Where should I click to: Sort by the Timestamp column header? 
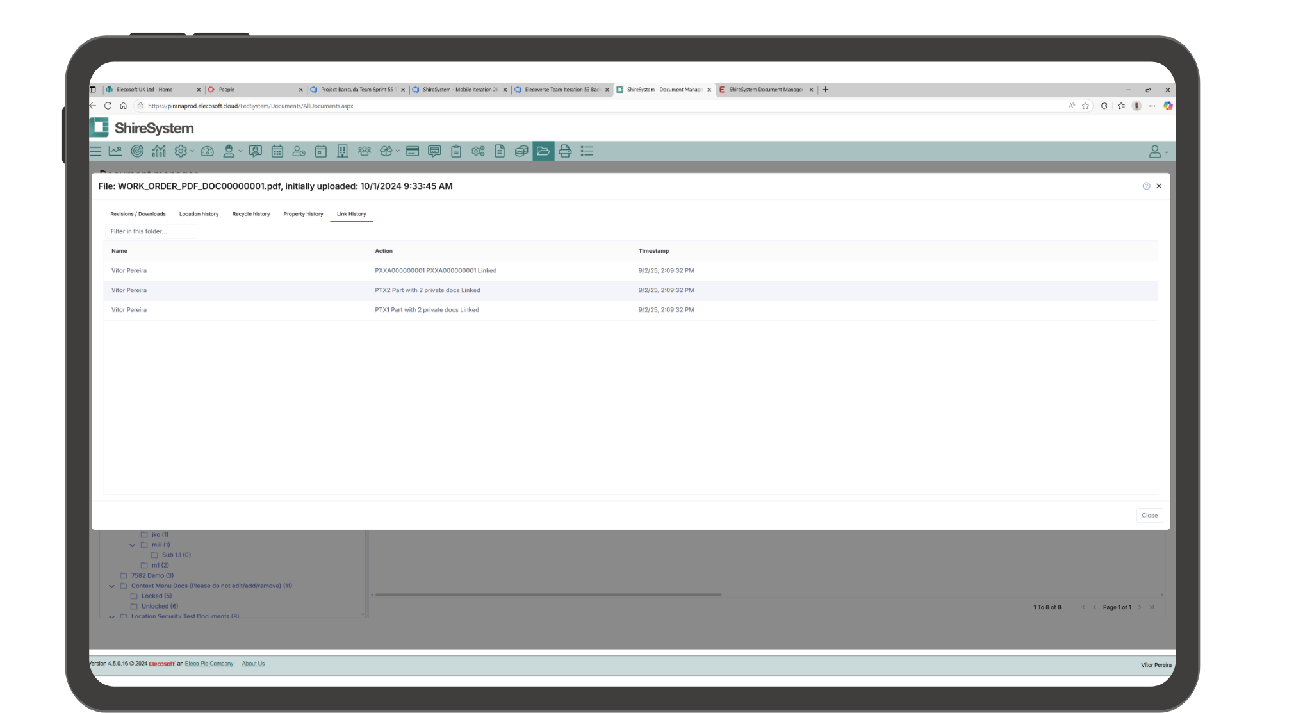coord(653,251)
